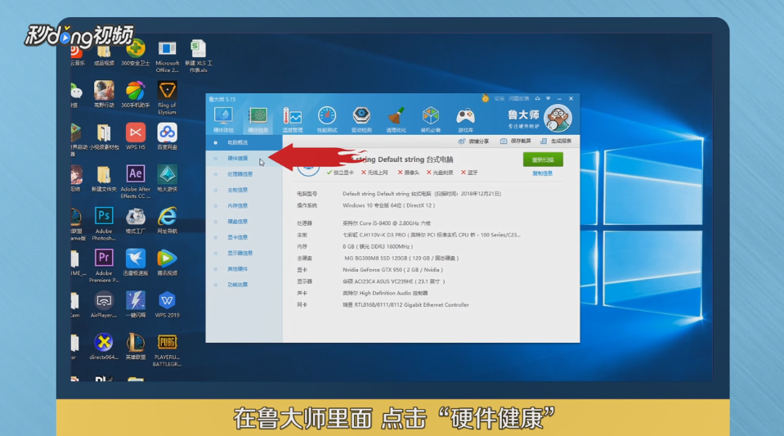
Task: Open AirPlayer desktop icon
Action: point(104,305)
